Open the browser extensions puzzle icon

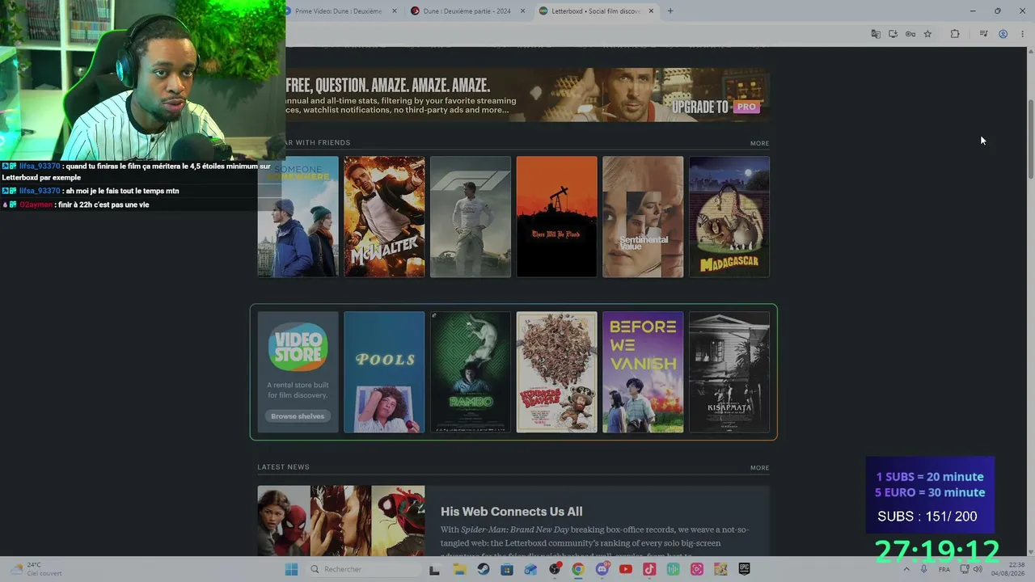[955, 34]
